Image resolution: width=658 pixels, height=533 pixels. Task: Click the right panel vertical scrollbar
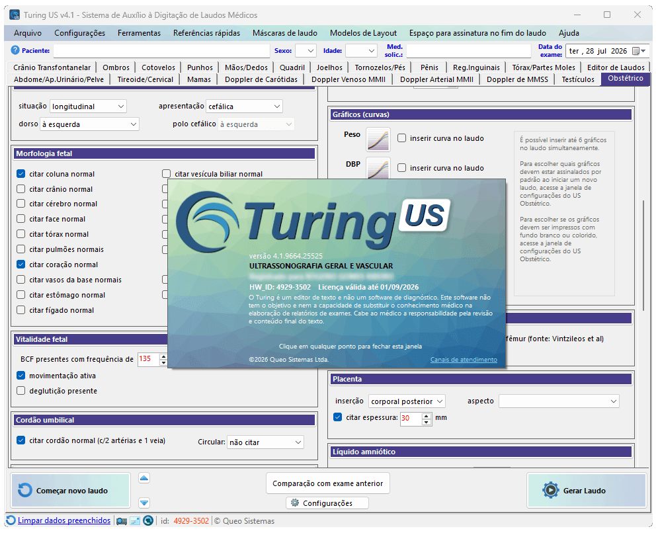click(x=643, y=256)
